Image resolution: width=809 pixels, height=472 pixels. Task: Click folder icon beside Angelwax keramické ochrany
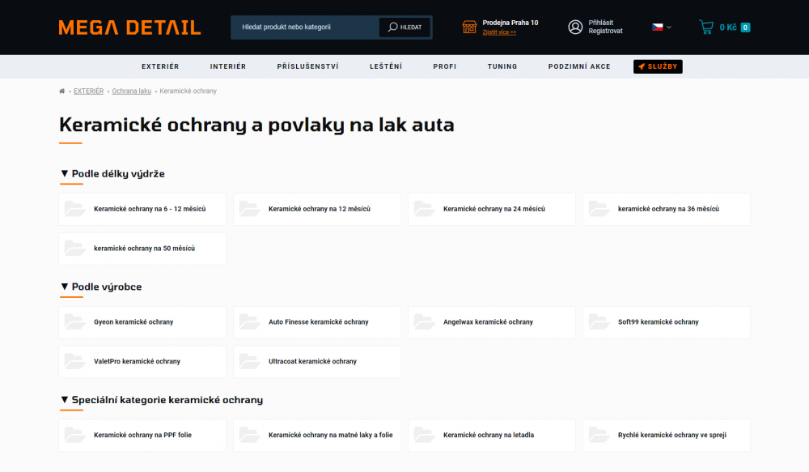(x=425, y=321)
